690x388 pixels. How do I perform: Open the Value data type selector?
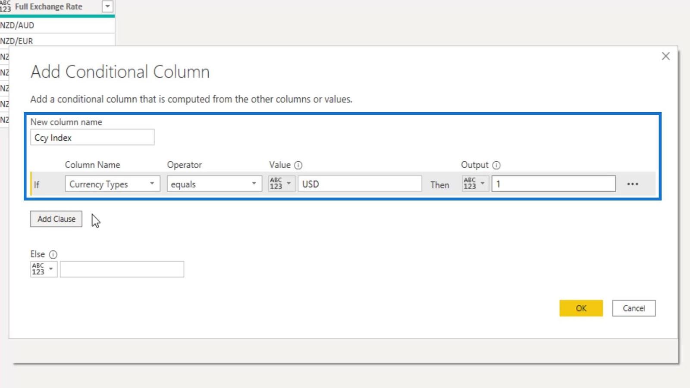282,184
